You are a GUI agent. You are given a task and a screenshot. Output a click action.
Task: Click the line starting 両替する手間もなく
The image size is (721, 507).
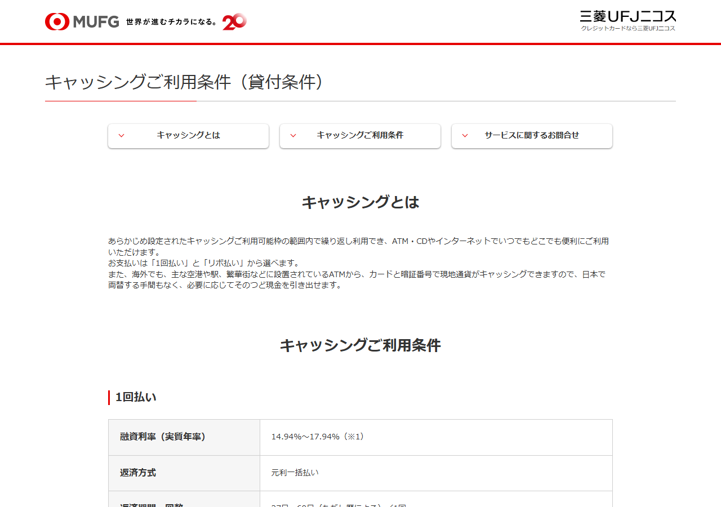coord(225,285)
